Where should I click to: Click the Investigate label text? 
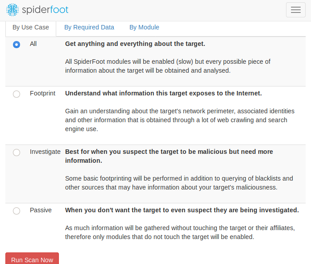coord(45,152)
